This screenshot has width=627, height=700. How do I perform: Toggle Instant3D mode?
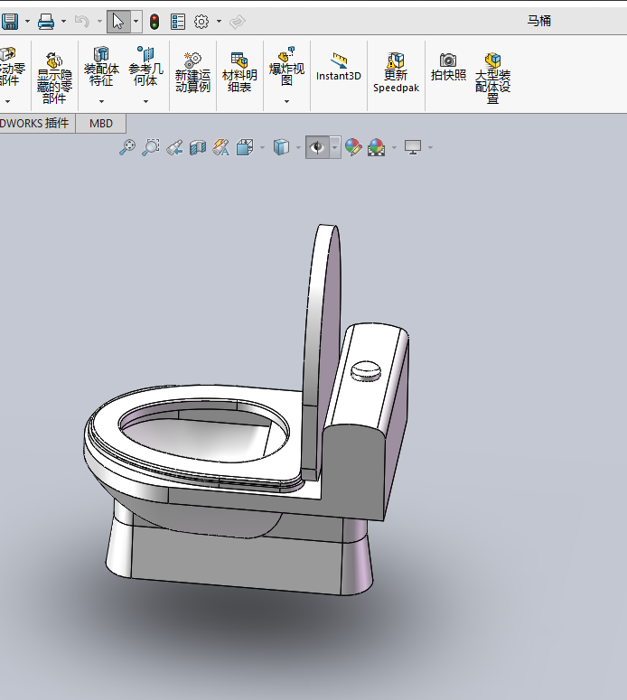tap(339, 68)
